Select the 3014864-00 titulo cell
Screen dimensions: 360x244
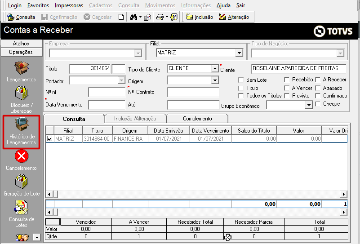point(97,139)
